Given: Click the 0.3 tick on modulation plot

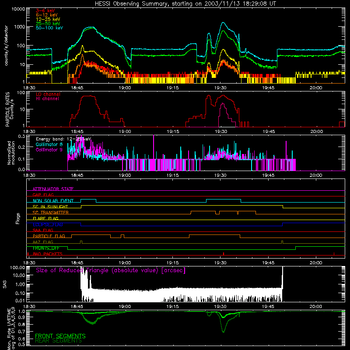Looking at the screenshot, I should tap(22, 136).
